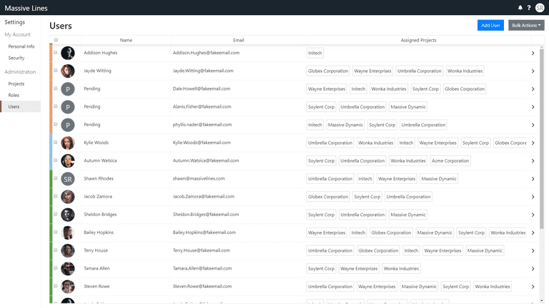Go to Projects in the sidebar

[x=16, y=84]
